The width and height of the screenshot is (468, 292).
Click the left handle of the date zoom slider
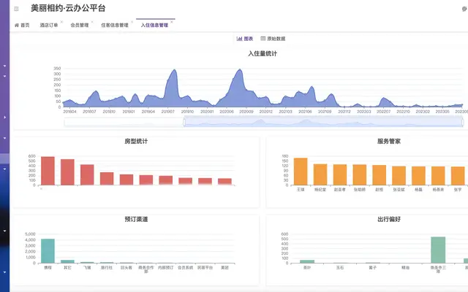(x=184, y=122)
